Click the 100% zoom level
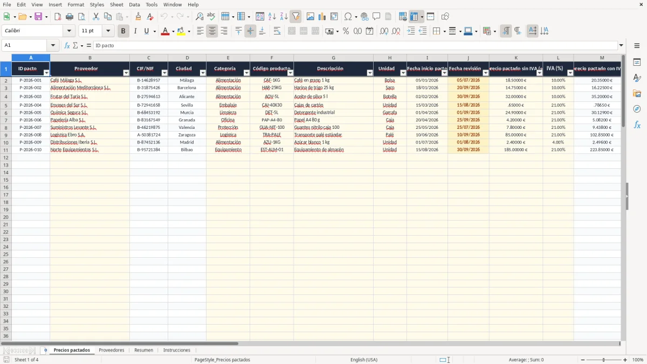The image size is (647, 364). 638,360
